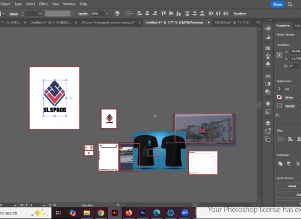301x219 pixels.
Task: Open the Effect menu
Action: tap(43, 4)
